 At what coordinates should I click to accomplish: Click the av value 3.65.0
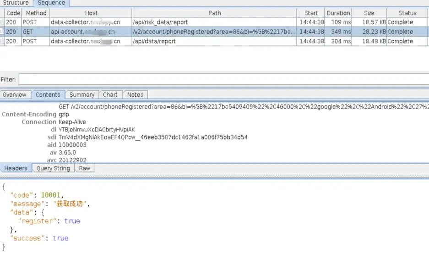click(67, 152)
